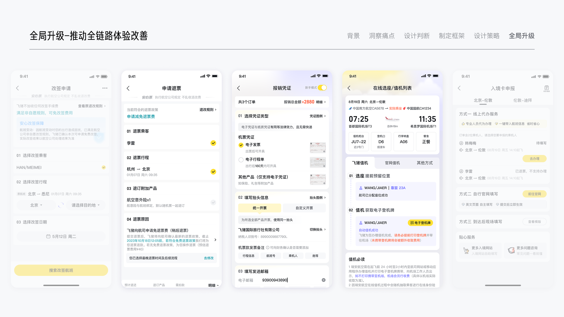Open form icon on 入境卡申报 header
The height and width of the screenshot is (317, 564).
546,88
